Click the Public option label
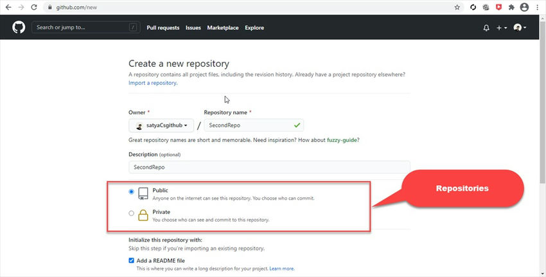 pyautogui.click(x=160, y=190)
